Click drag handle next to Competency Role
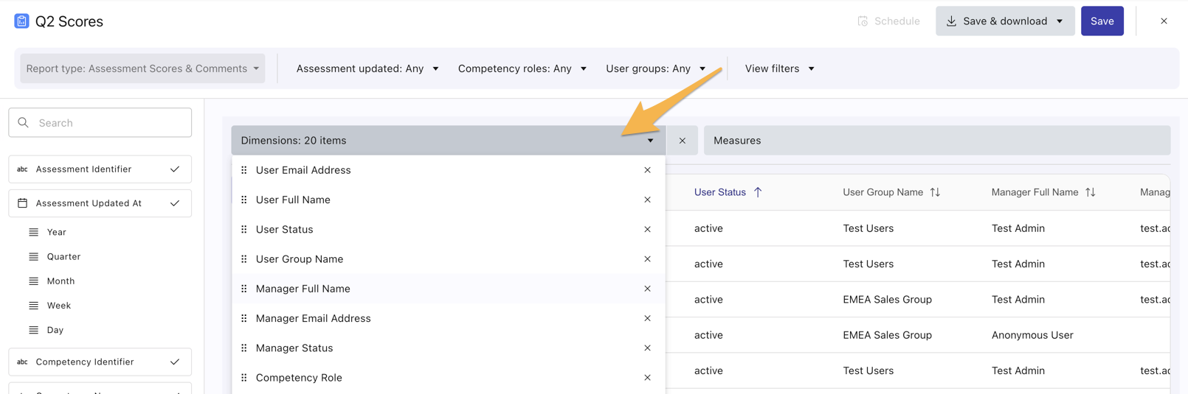The image size is (1188, 394). [x=244, y=378]
